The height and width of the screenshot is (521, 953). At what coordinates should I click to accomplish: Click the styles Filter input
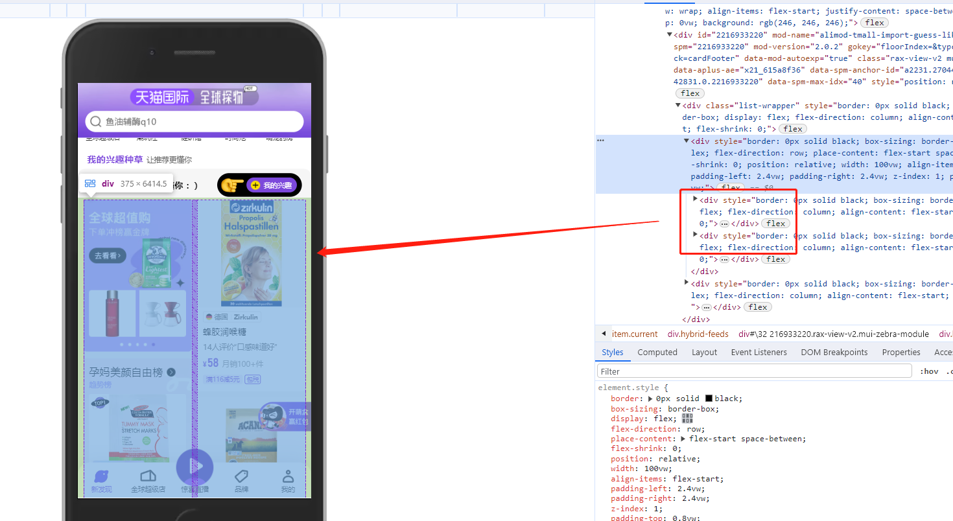[x=754, y=371]
